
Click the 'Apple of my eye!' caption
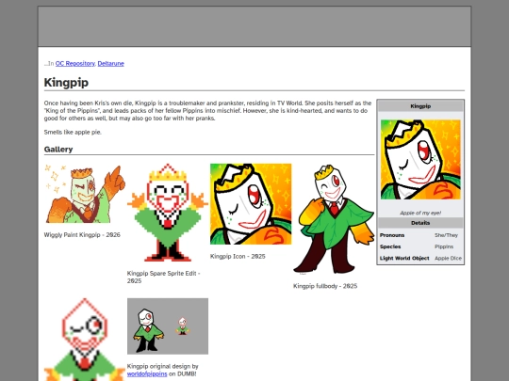point(420,213)
